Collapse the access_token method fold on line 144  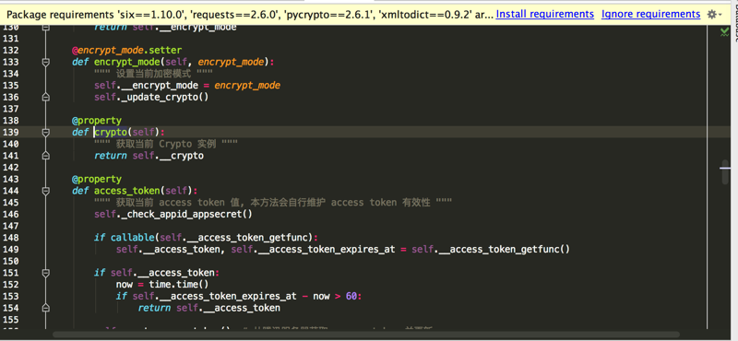pyautogui.click(x=45, y=191)
